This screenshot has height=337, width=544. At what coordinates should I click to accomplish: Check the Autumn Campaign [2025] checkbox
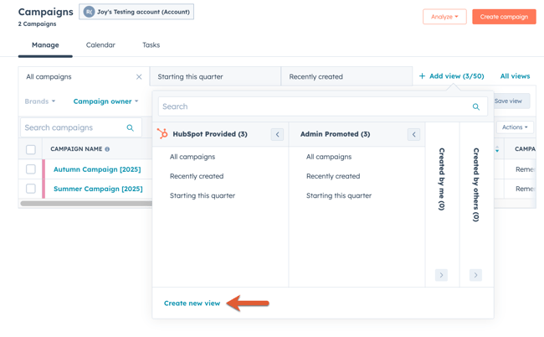[x=31, y=169]
